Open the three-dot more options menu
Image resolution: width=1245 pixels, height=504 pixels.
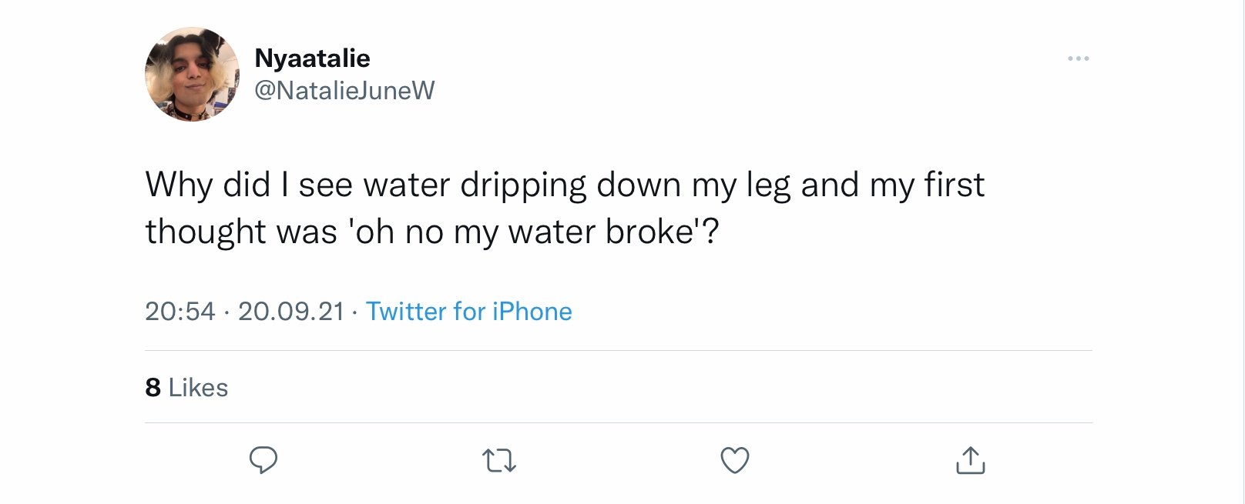pos(1078,58)
